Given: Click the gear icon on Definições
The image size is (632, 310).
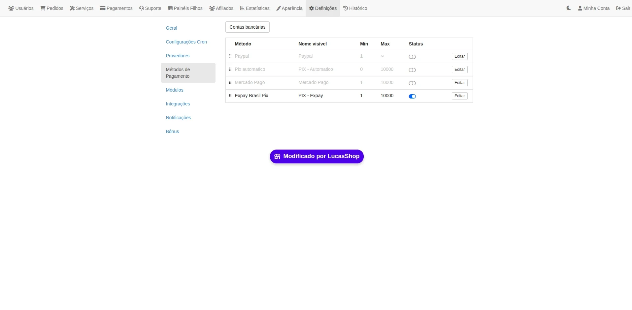Looking at the screenshot, I should point(311,8).
